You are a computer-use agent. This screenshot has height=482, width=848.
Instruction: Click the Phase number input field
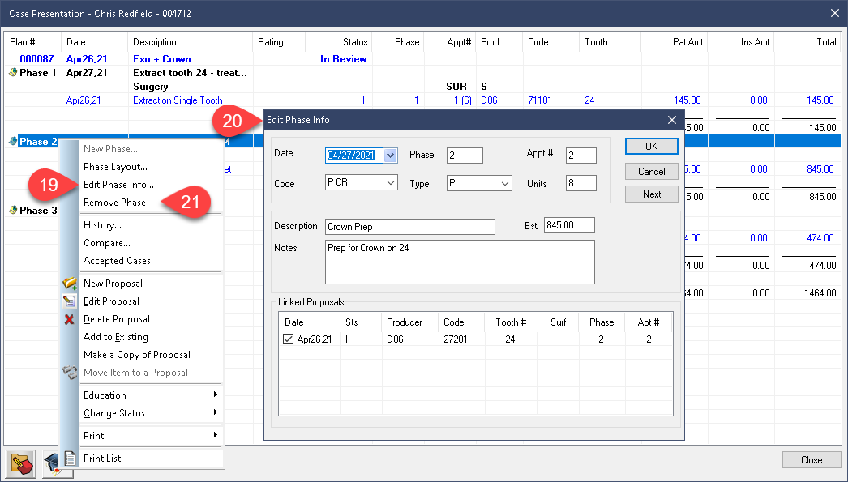tap(465, 156)
